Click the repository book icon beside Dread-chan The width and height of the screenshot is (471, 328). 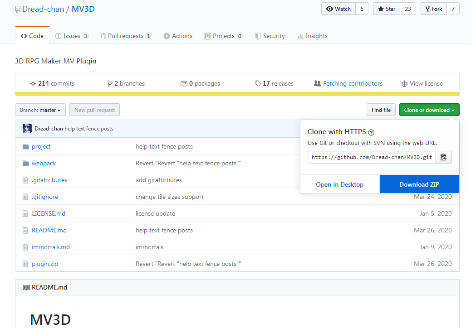pyautogui.click(x=17, y=10)
